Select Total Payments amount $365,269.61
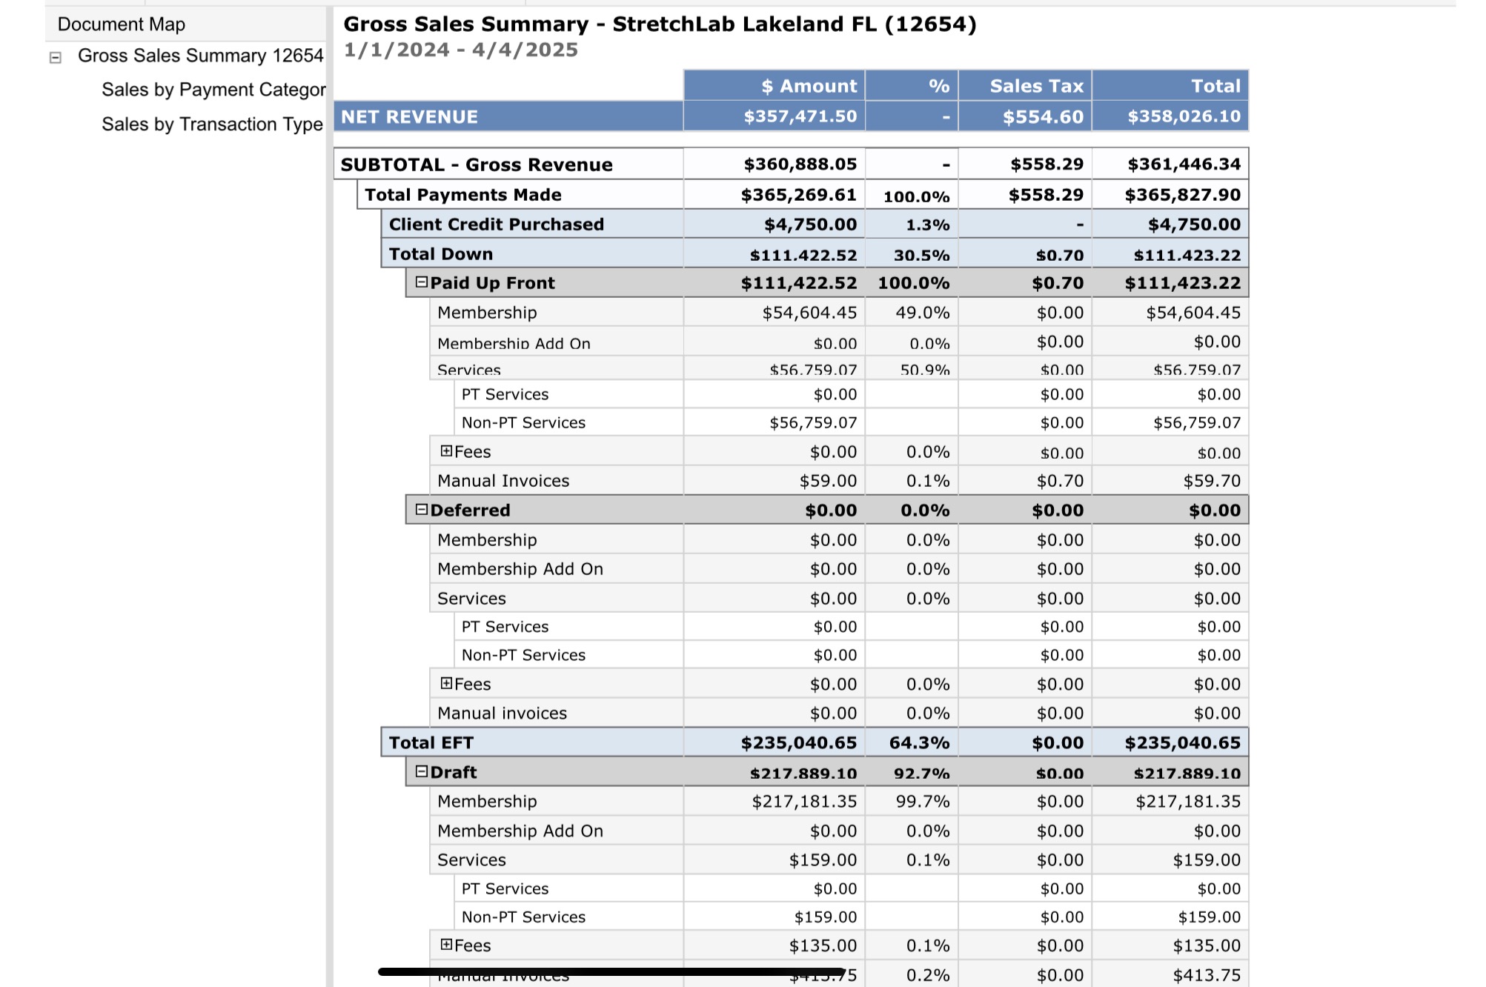This screenshot has width=1486, height=987. (799, 195)
